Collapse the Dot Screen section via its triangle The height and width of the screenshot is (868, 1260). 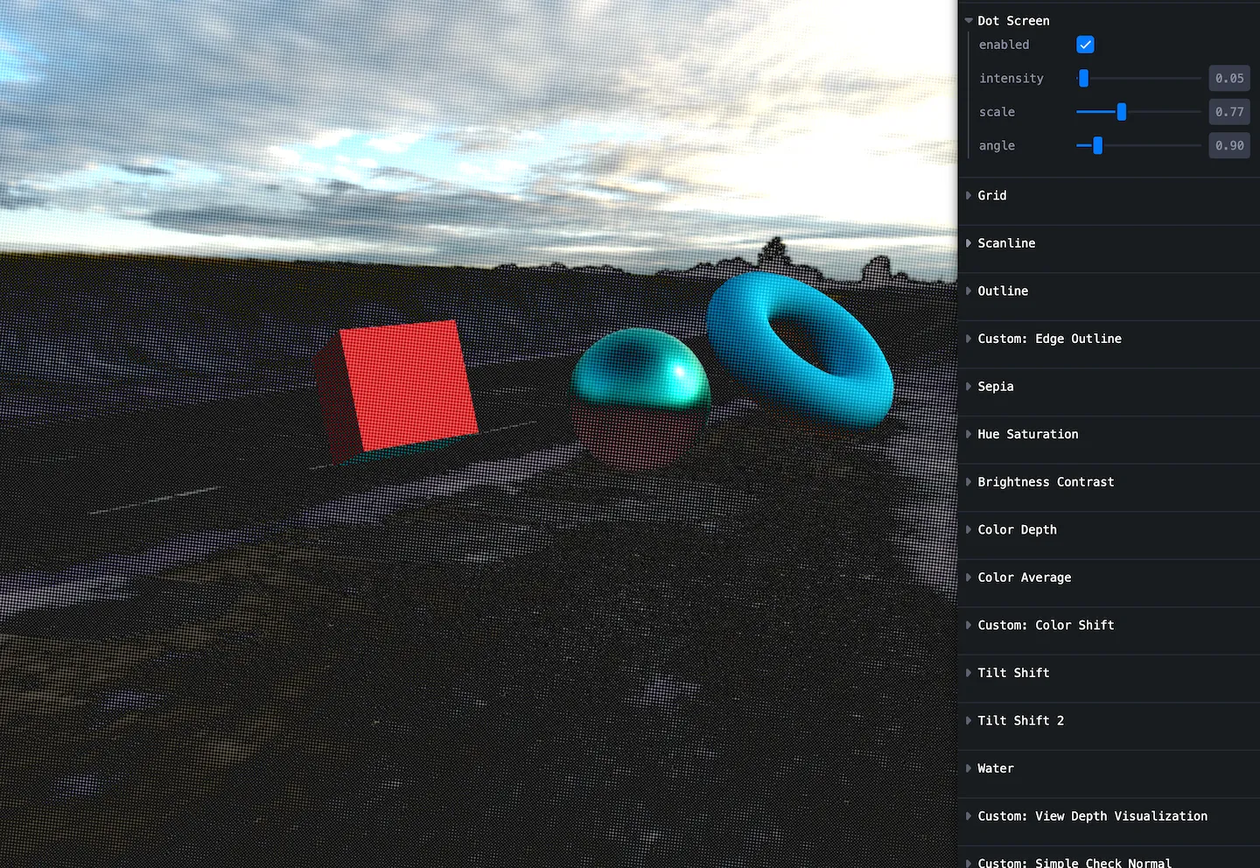968,20
